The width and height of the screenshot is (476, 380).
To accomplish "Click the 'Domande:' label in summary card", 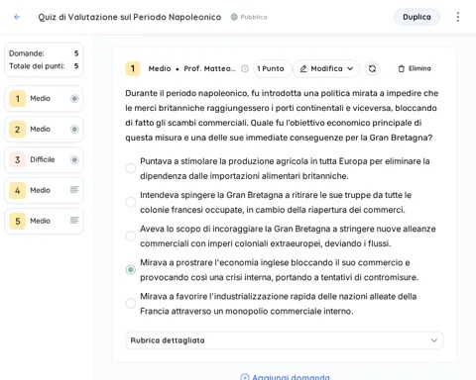I will click(27, 53).
